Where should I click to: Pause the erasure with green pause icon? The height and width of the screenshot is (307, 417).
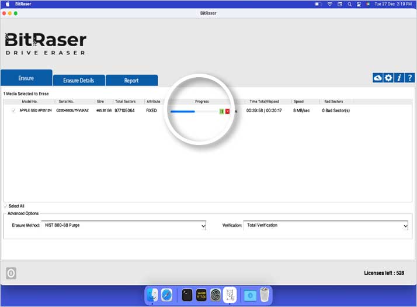coord(221,111)
